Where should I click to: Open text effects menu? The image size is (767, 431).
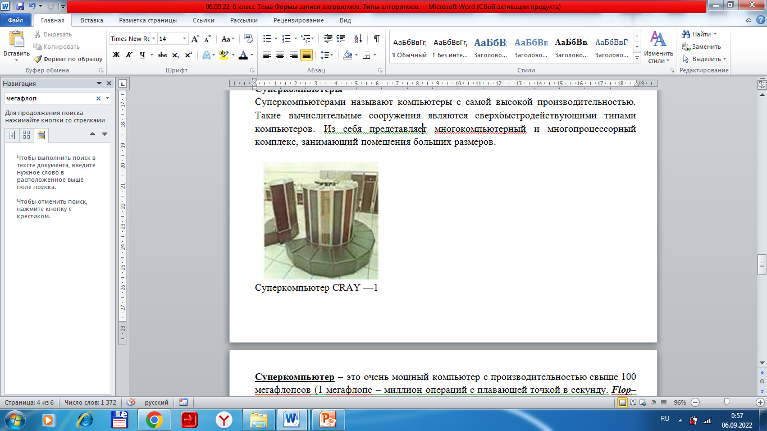pyautogui.click(x=206, y=55)
